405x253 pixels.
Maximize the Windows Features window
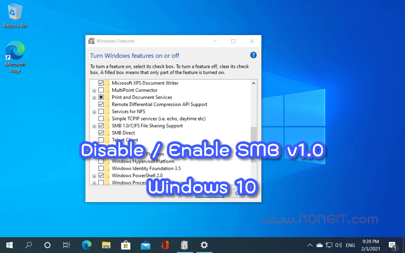233,41
